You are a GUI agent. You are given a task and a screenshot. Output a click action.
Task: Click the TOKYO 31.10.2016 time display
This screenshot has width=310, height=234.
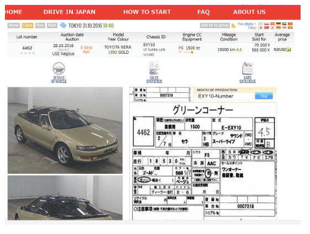[x=91, y=25]
